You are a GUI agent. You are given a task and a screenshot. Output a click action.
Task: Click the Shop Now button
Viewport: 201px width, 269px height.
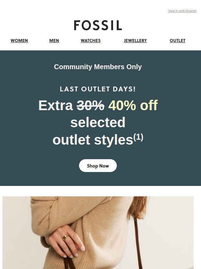pyautogui.click(x=98, y=165)
